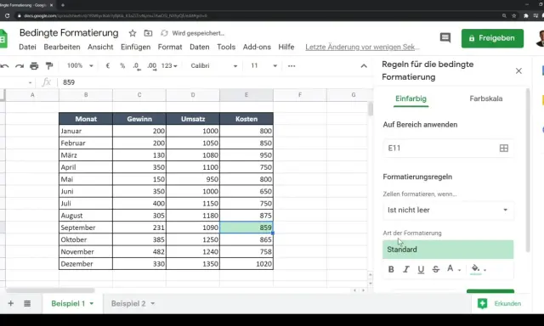Open the Datei menu
Viewport: 544px width, 326px height.
(x=27, y=47)
